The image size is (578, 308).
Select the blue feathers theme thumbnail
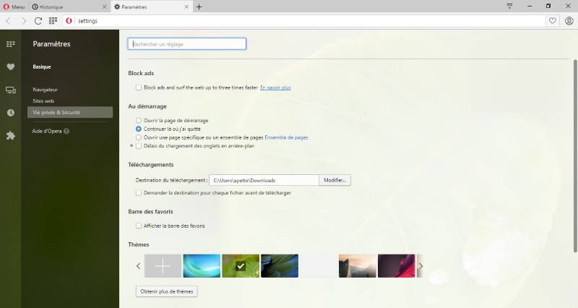point(280,265)
